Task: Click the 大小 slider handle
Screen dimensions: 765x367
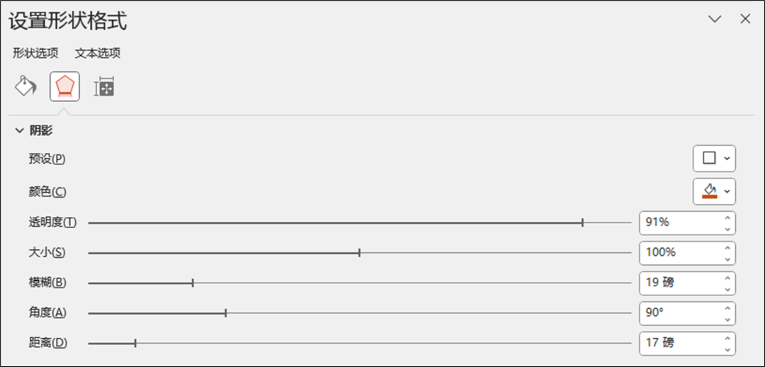Action: [359, 252]
